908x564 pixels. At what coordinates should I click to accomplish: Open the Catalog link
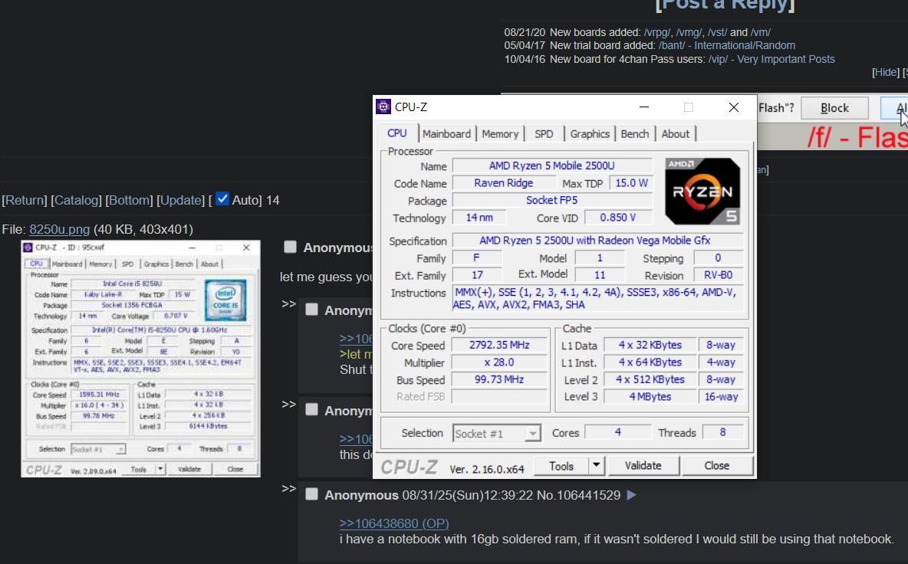pyautogui.click(x=75, y=200)
